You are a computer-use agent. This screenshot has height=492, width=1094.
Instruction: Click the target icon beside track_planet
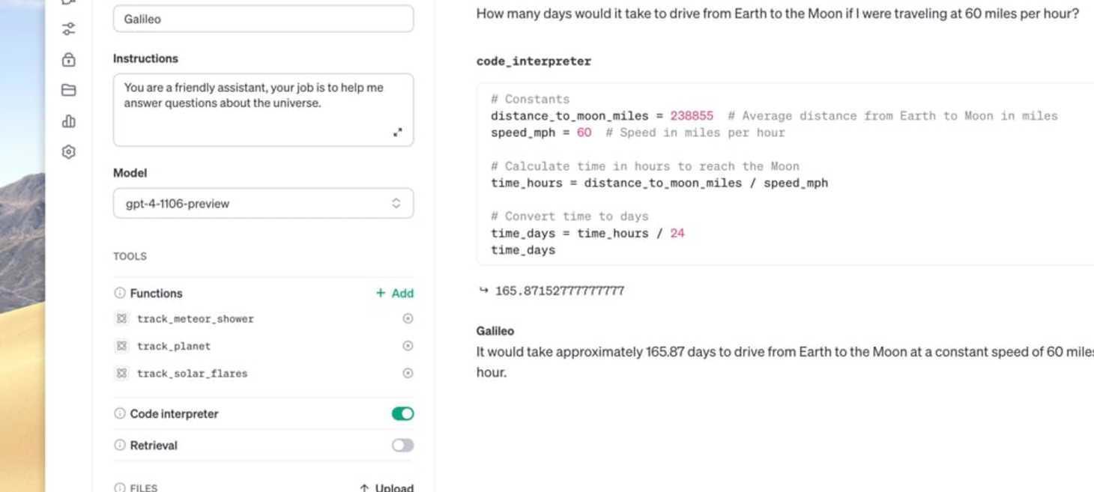(x=407, y=345)
